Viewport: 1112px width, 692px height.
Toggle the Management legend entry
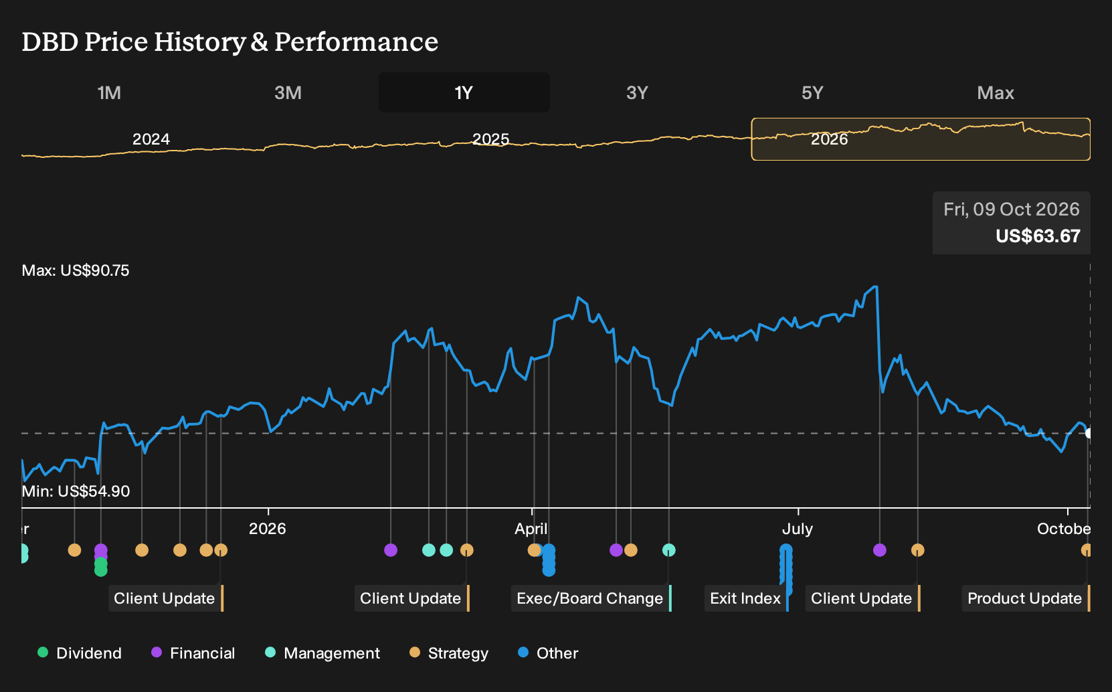tap(322, 653)
